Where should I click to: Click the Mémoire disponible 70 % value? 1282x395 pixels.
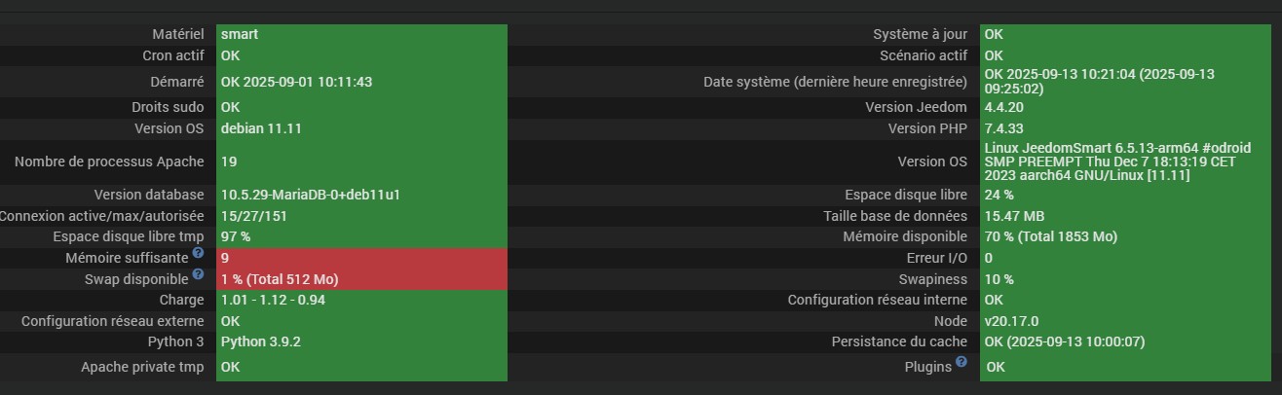pyautogui.click(x=1051, y=236)
